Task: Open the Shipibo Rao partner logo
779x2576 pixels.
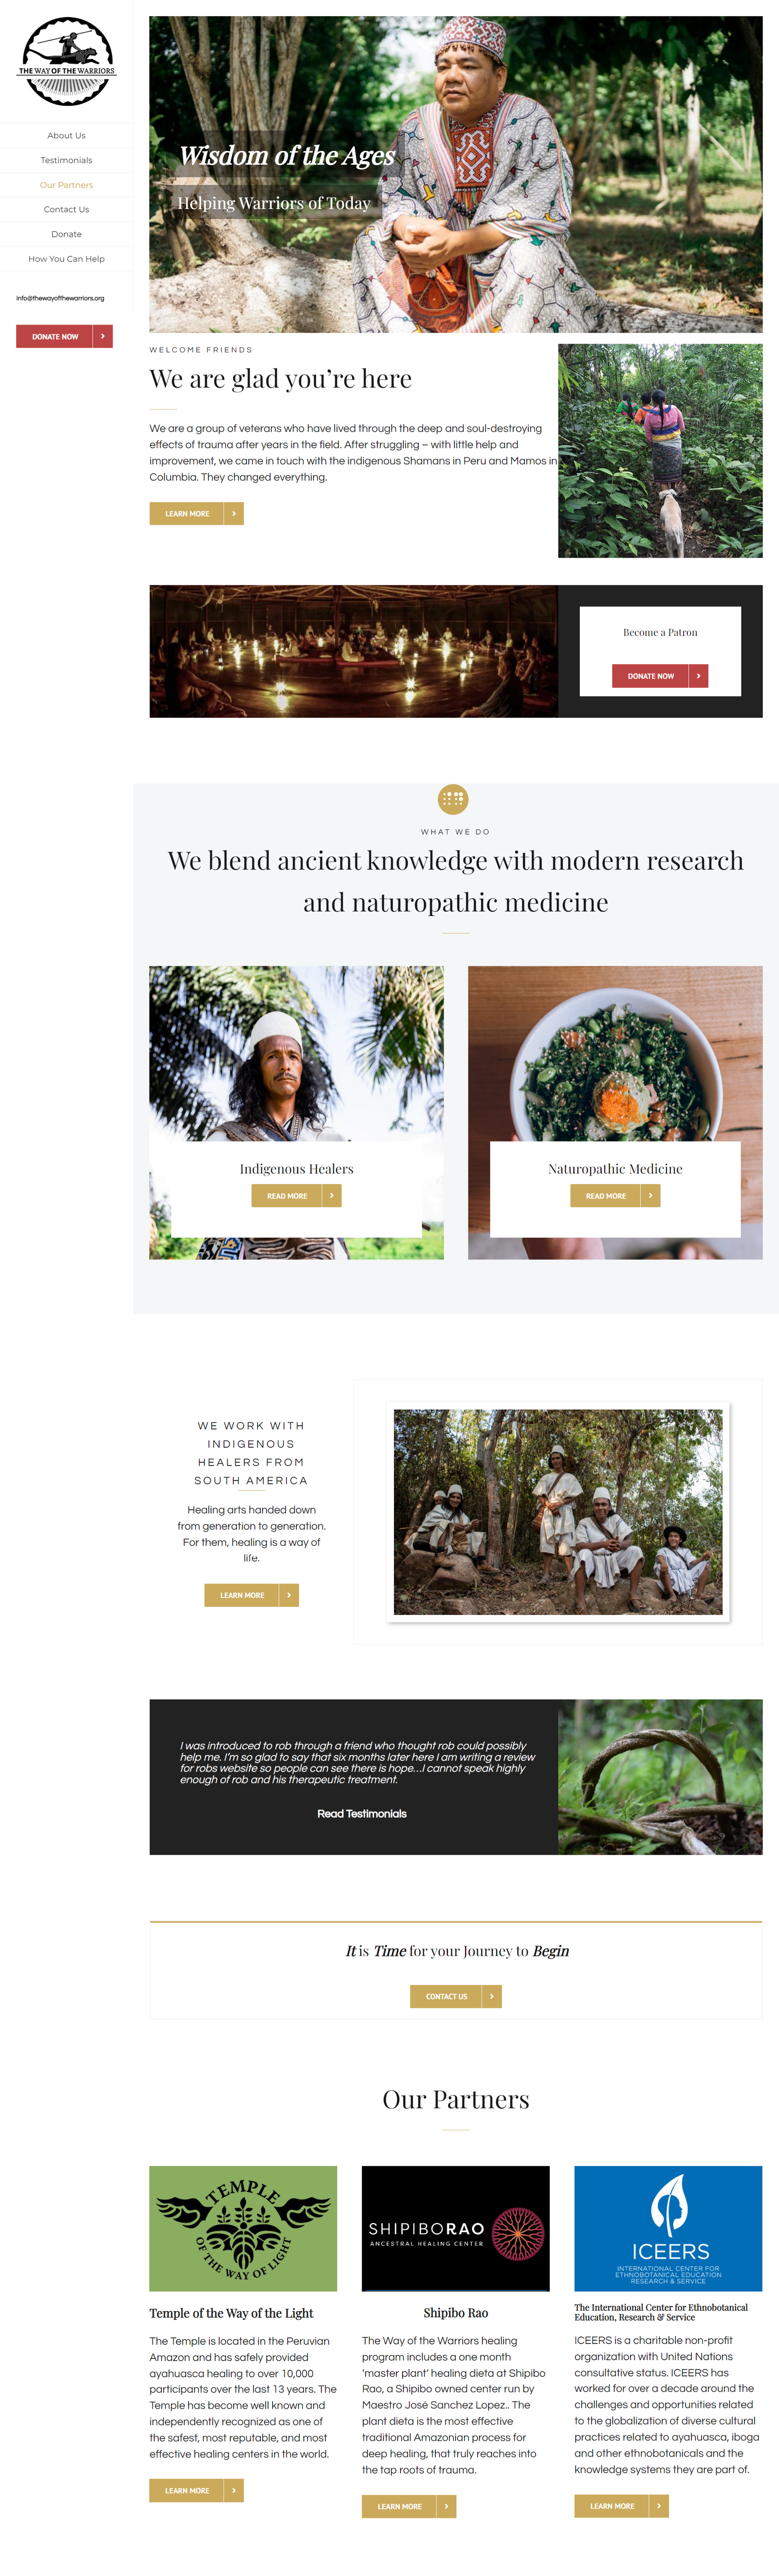Action: [455, 2228]
